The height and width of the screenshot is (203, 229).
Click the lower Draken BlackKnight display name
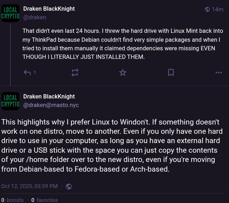click(x=49, y=96)
